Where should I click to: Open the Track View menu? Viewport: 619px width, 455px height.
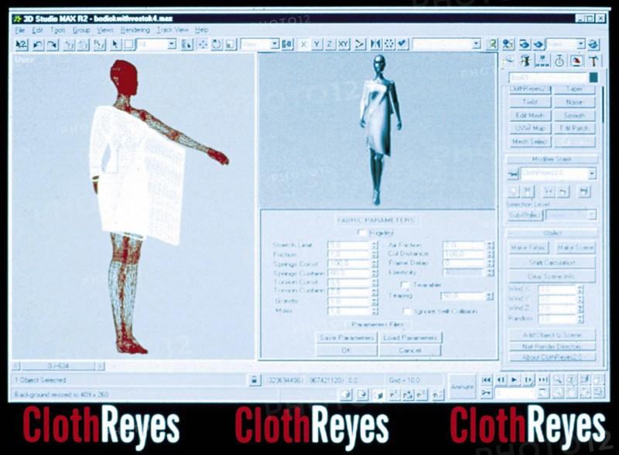173,30
